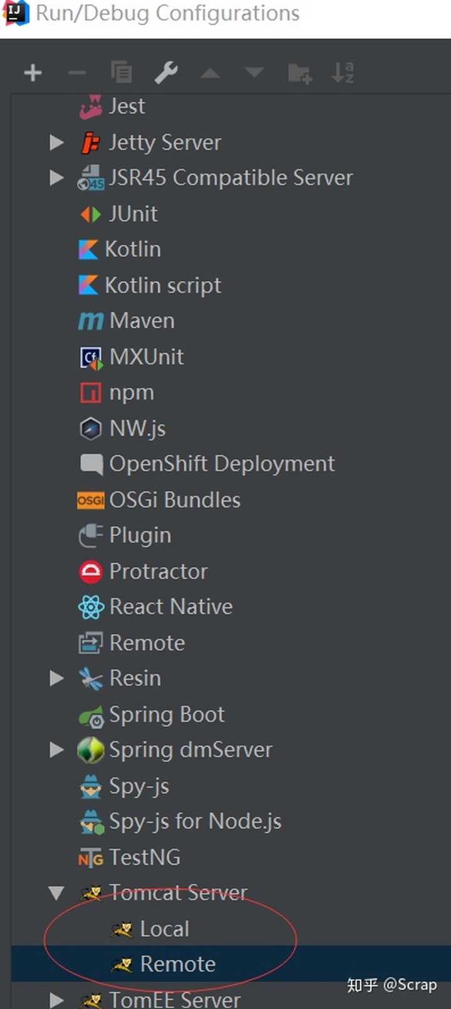Click the IntelliJ IDEA title bar logo
The image size is (451, 1009).
point(16,13)
